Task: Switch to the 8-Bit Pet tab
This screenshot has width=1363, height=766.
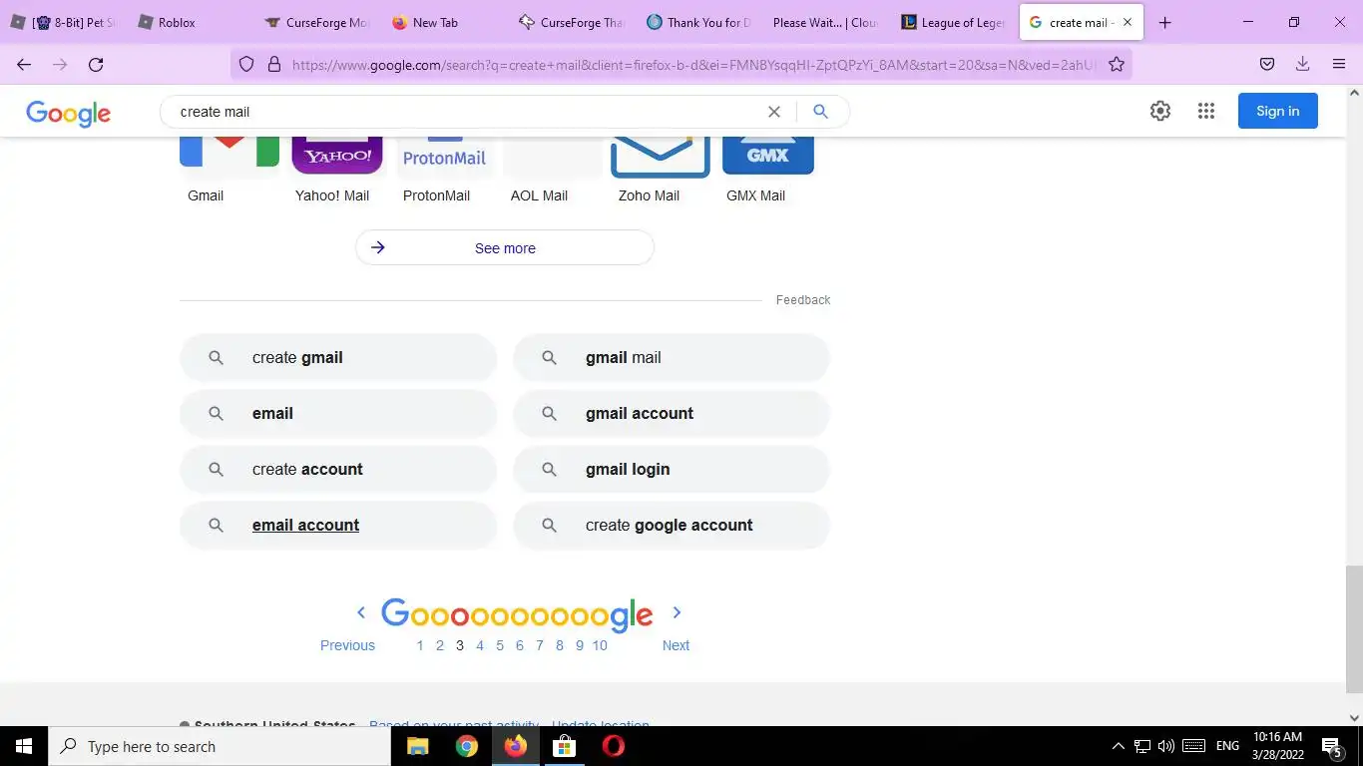Action: [62, 22]
